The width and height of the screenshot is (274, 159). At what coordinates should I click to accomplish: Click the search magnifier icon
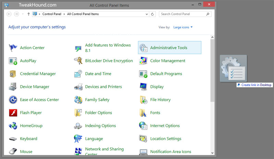[x=208, y=14]
